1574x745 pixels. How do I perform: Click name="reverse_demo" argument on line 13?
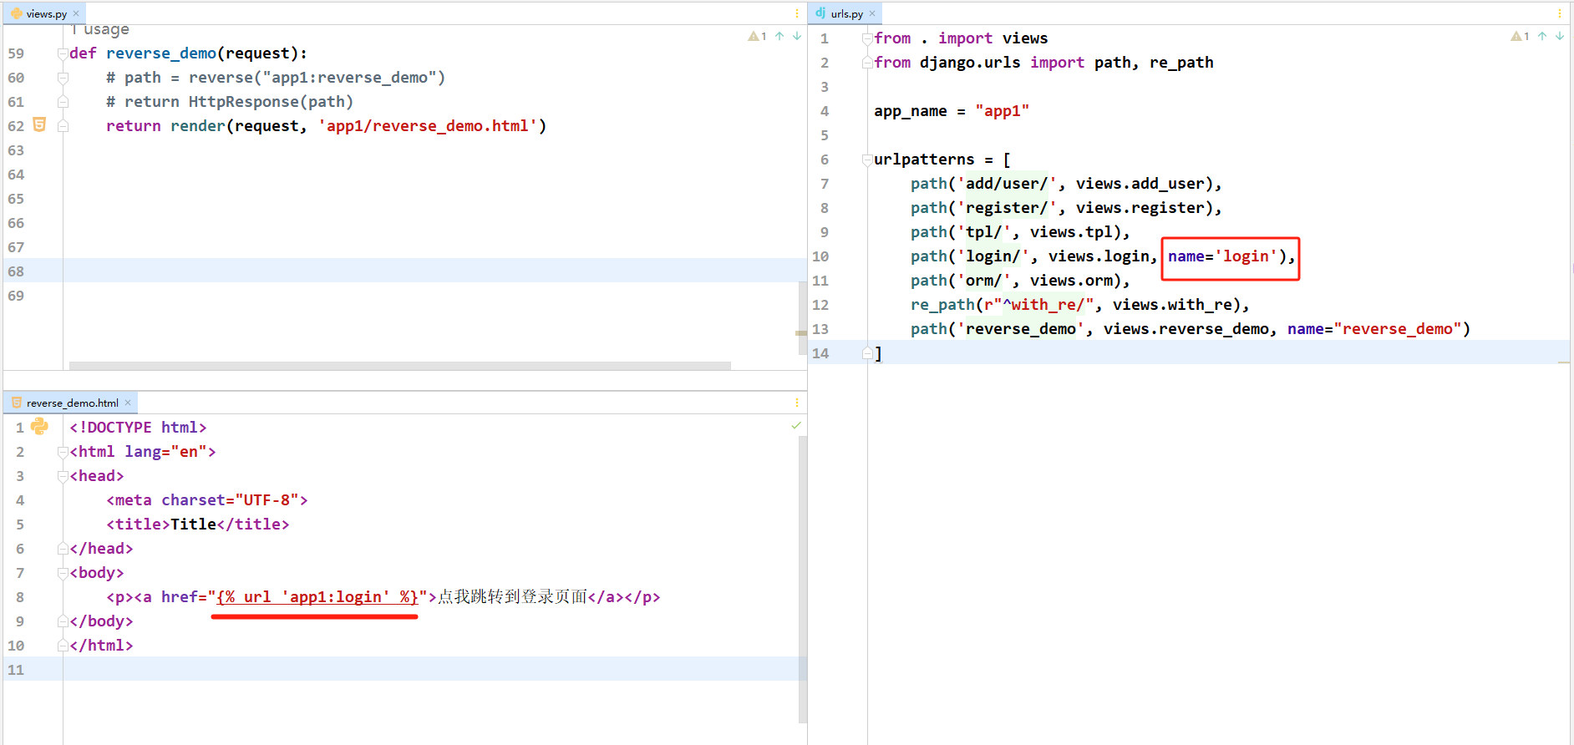coord(1374,329)
